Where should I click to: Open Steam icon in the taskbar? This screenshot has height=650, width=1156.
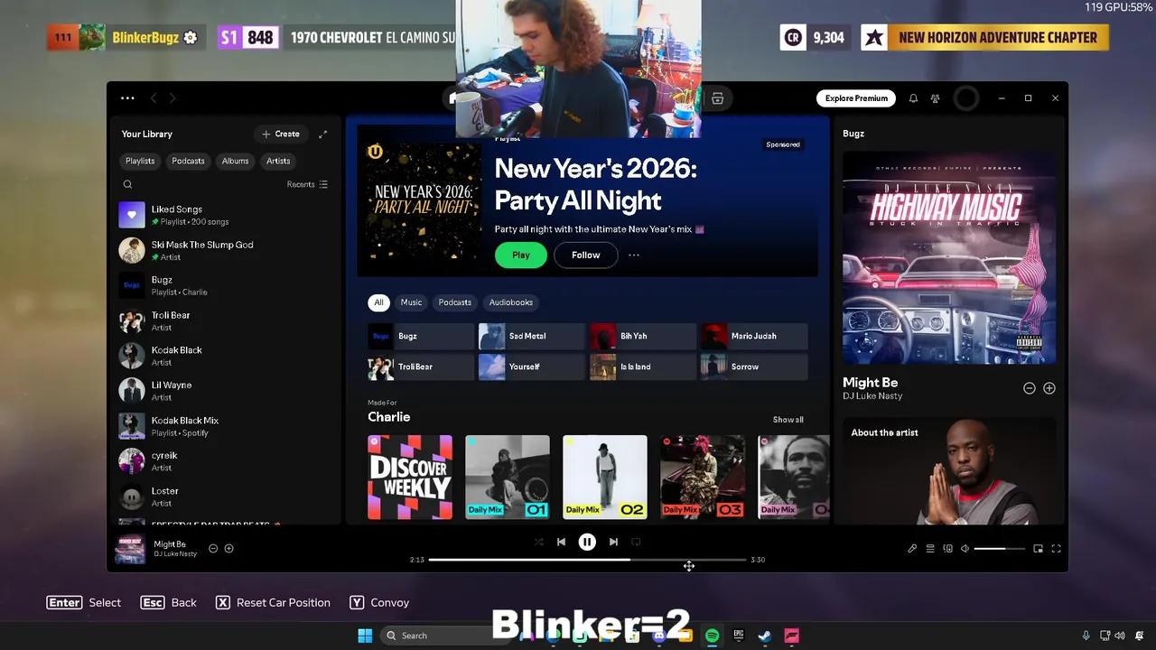coord(764,636)
